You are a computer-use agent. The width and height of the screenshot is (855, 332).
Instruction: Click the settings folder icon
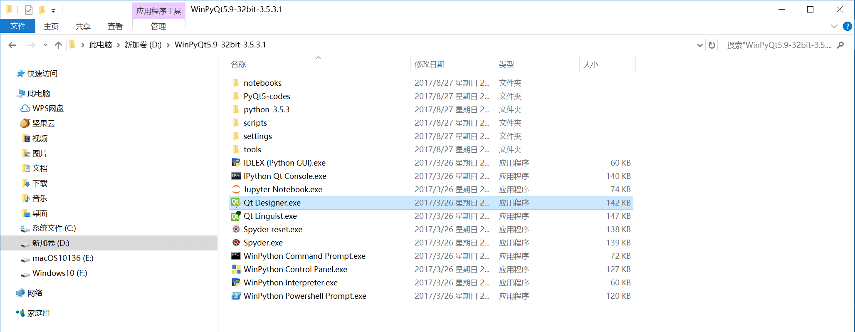[236, 136]
